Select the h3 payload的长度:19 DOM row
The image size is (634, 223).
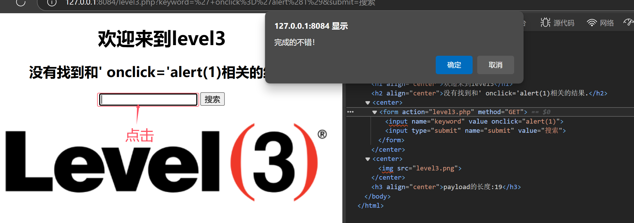(x=446, y=187)
